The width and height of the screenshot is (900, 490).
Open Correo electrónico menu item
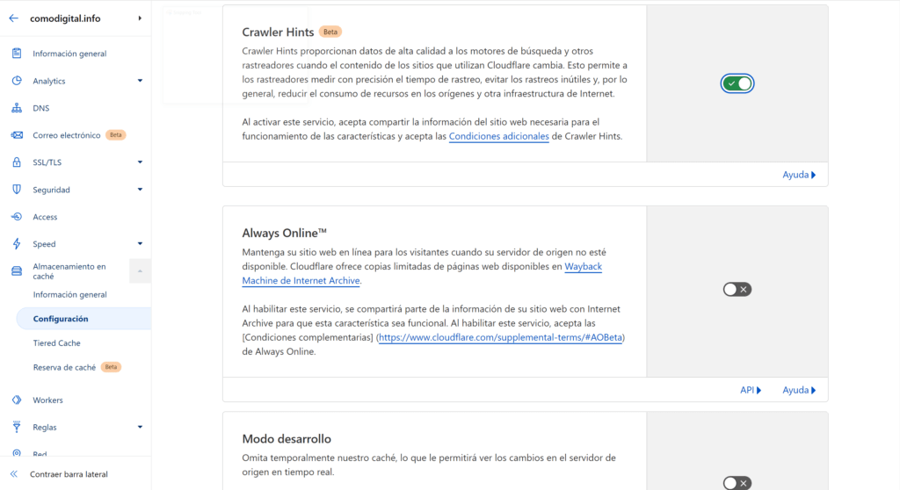pos(67,135)
